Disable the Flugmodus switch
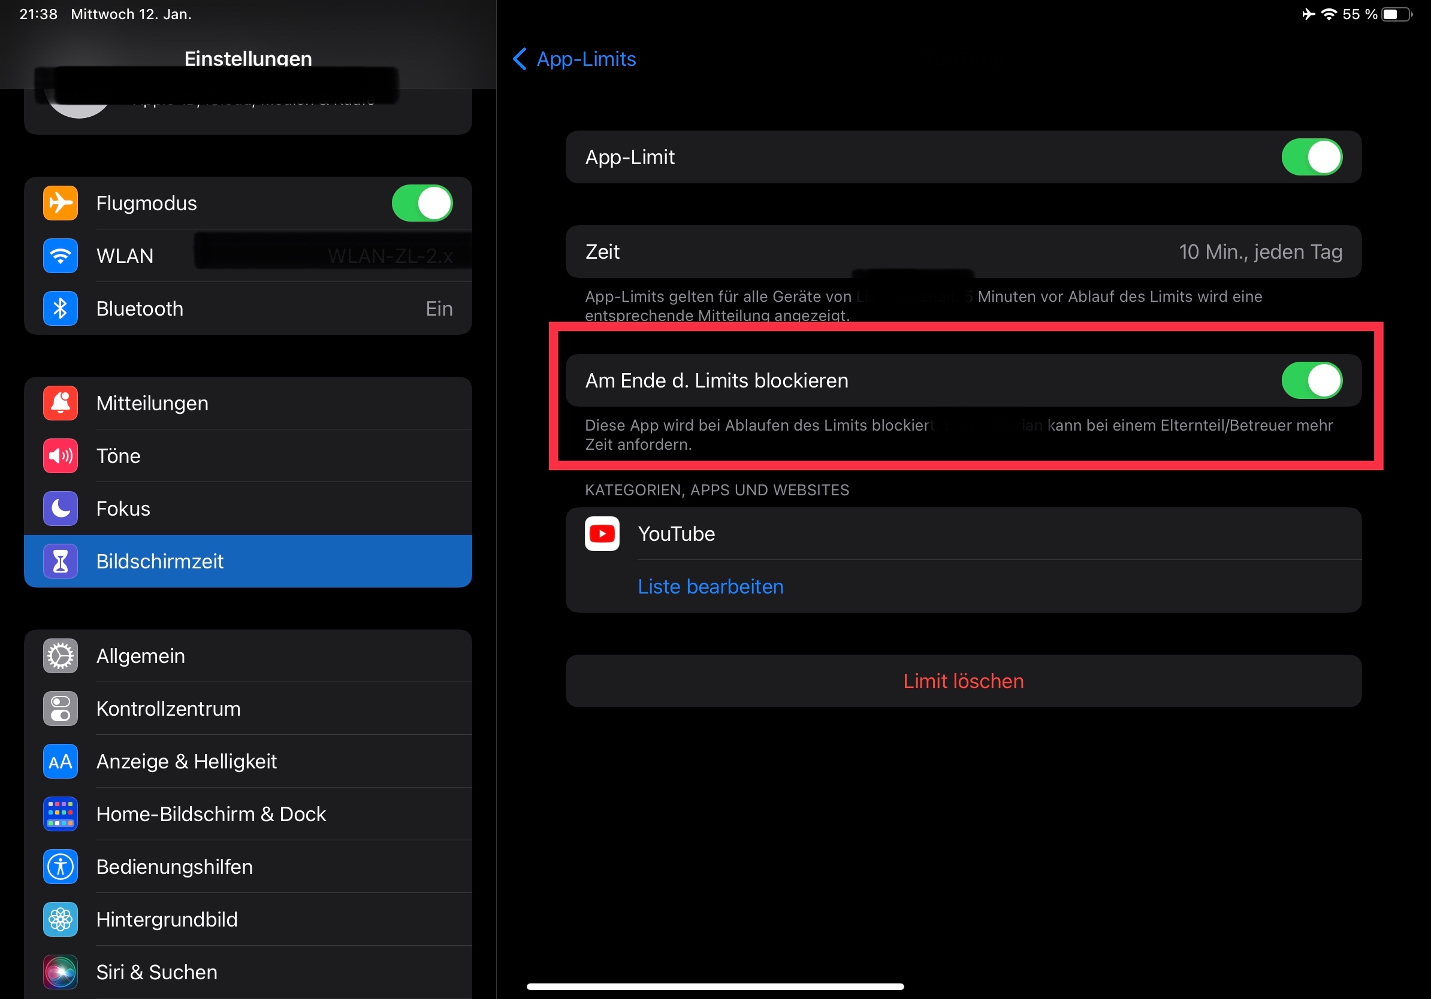Screen dimensions: 1431x999 tap(422, 203)
